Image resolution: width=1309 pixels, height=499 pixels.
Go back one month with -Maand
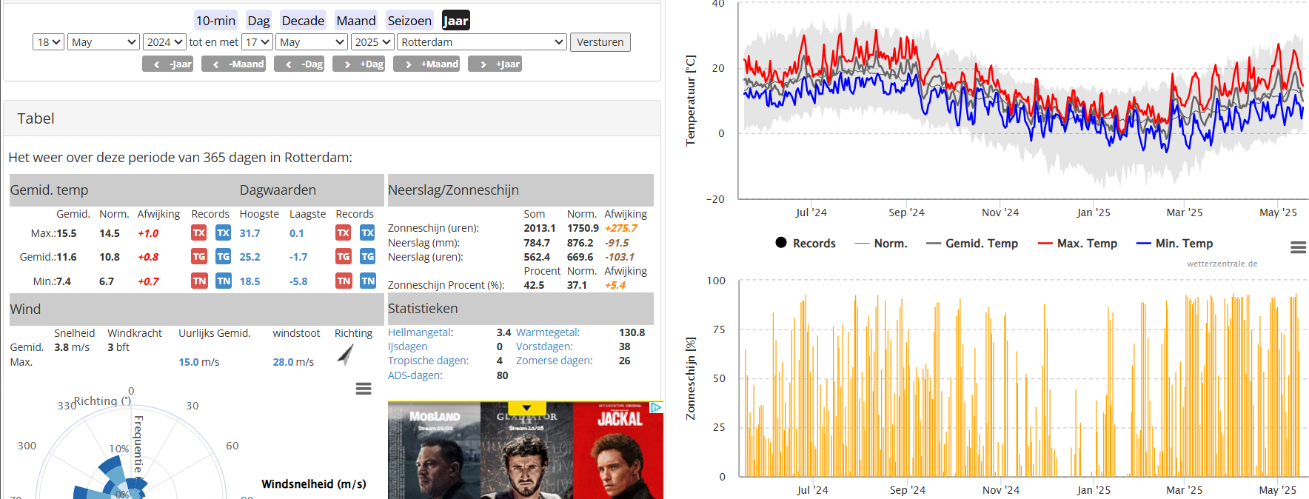[233, 64]
